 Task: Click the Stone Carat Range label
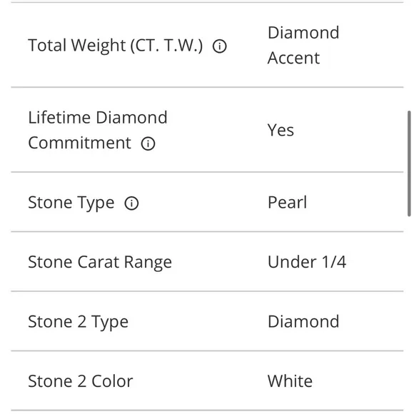[x=100, y=262]
